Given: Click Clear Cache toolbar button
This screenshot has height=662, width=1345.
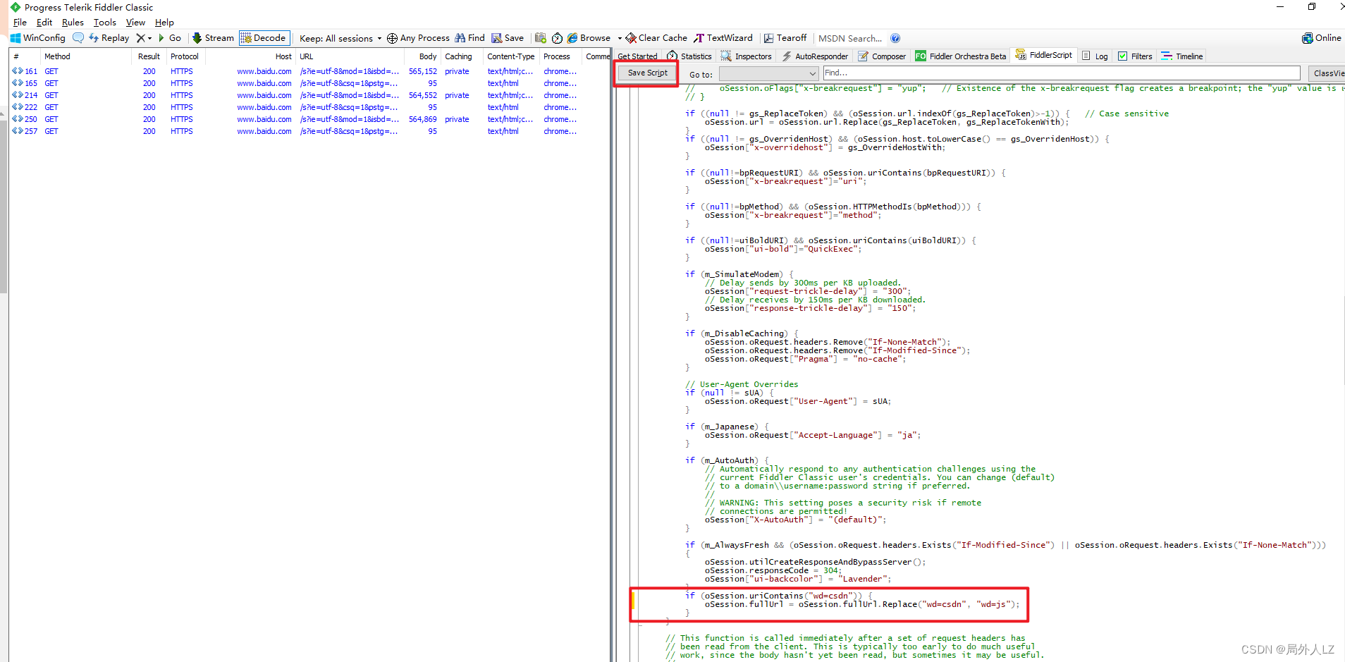Looking at the screenshot, I should pyautogui.click(x=656, y=38).
